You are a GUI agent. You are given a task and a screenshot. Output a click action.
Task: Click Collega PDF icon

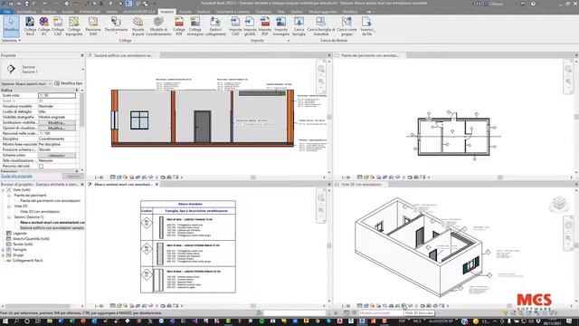(x=179, y=26)
